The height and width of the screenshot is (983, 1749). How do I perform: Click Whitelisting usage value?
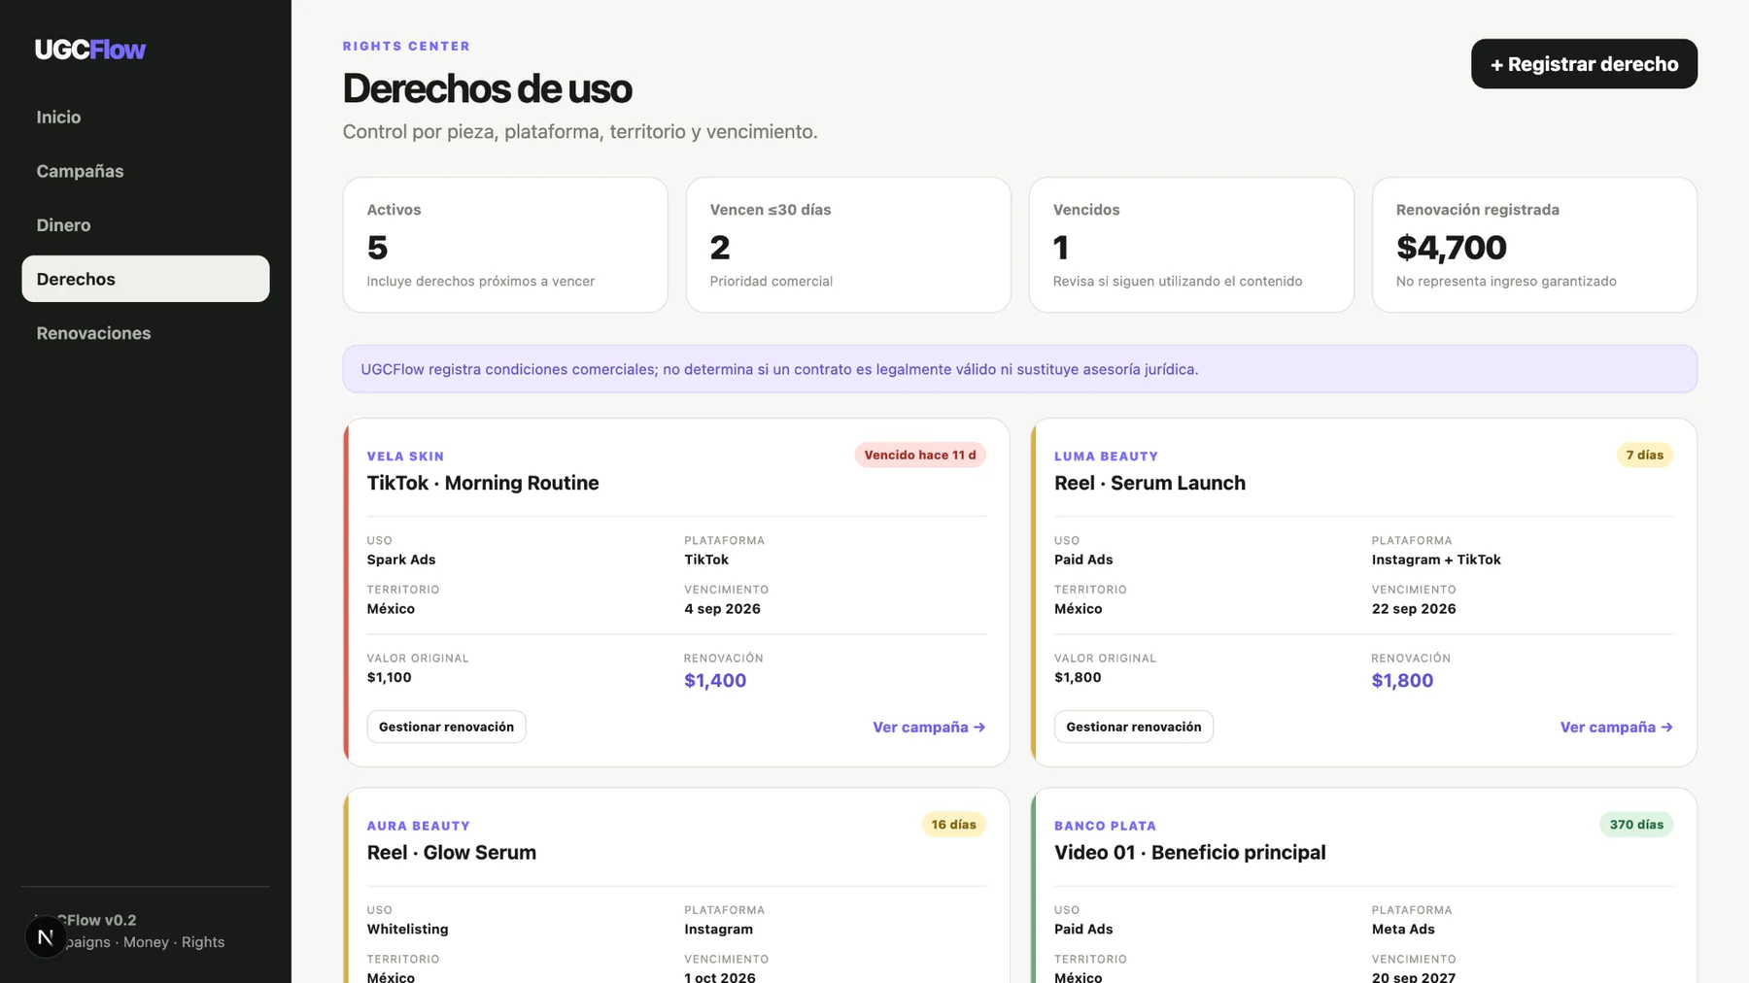click(x=407, y=930)
